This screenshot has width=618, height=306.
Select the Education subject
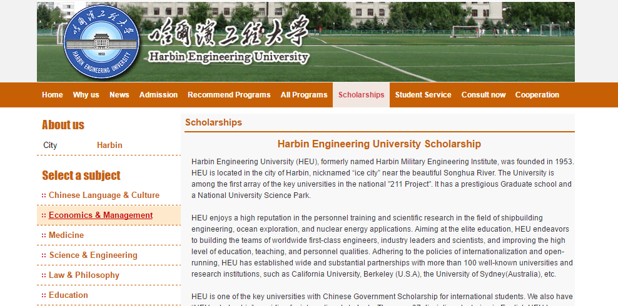click(68, 295)
